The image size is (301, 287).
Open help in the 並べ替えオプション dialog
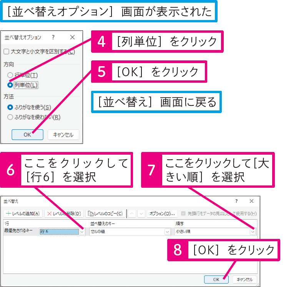tap(53, 37)
